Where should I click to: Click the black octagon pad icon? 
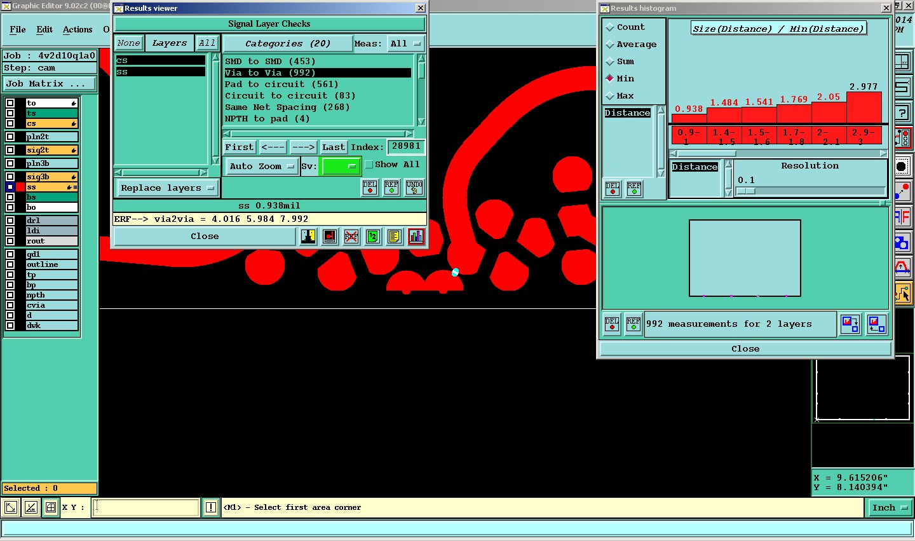(x=903, y=167)
